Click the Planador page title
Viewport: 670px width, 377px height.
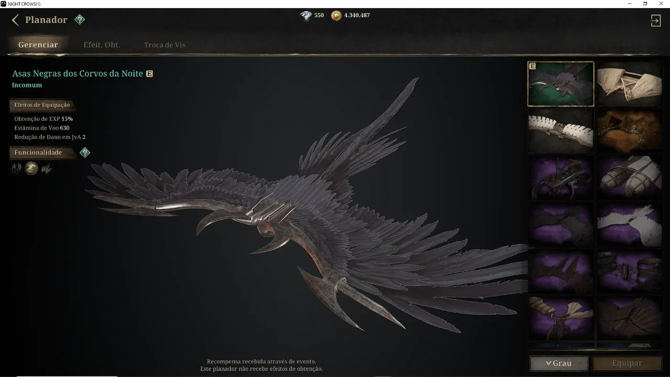[46, 20]
